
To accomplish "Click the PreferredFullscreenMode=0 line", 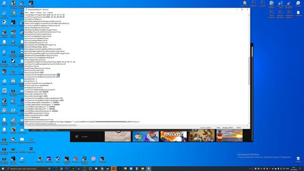I will [37, 85].
